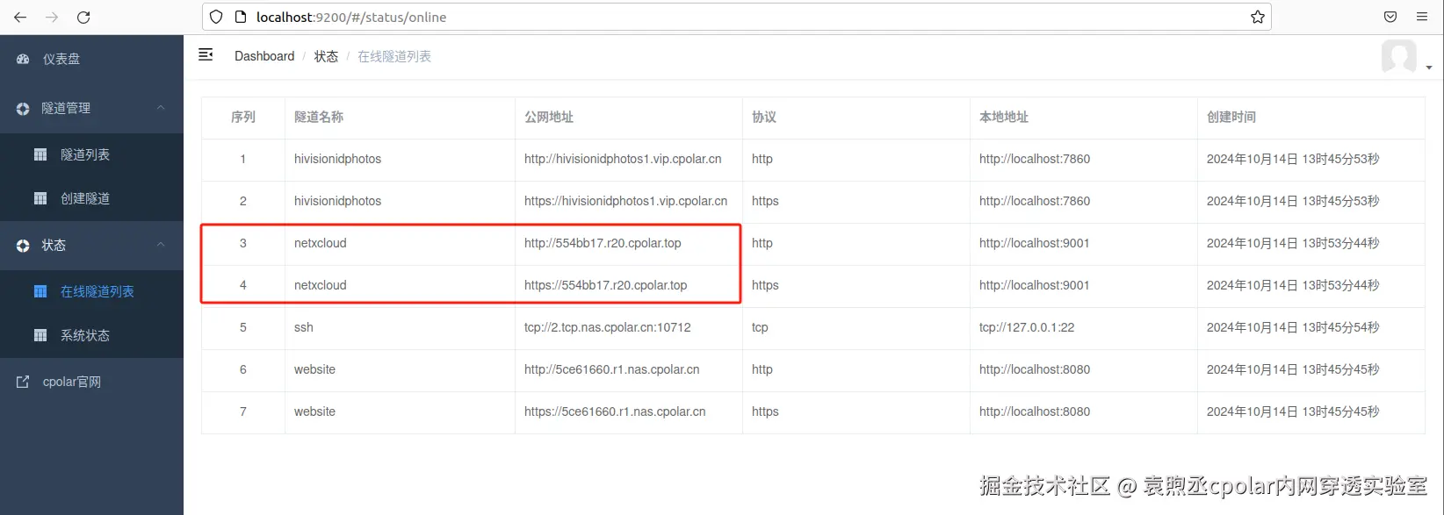Click the shield tracking protection icon

216,17
